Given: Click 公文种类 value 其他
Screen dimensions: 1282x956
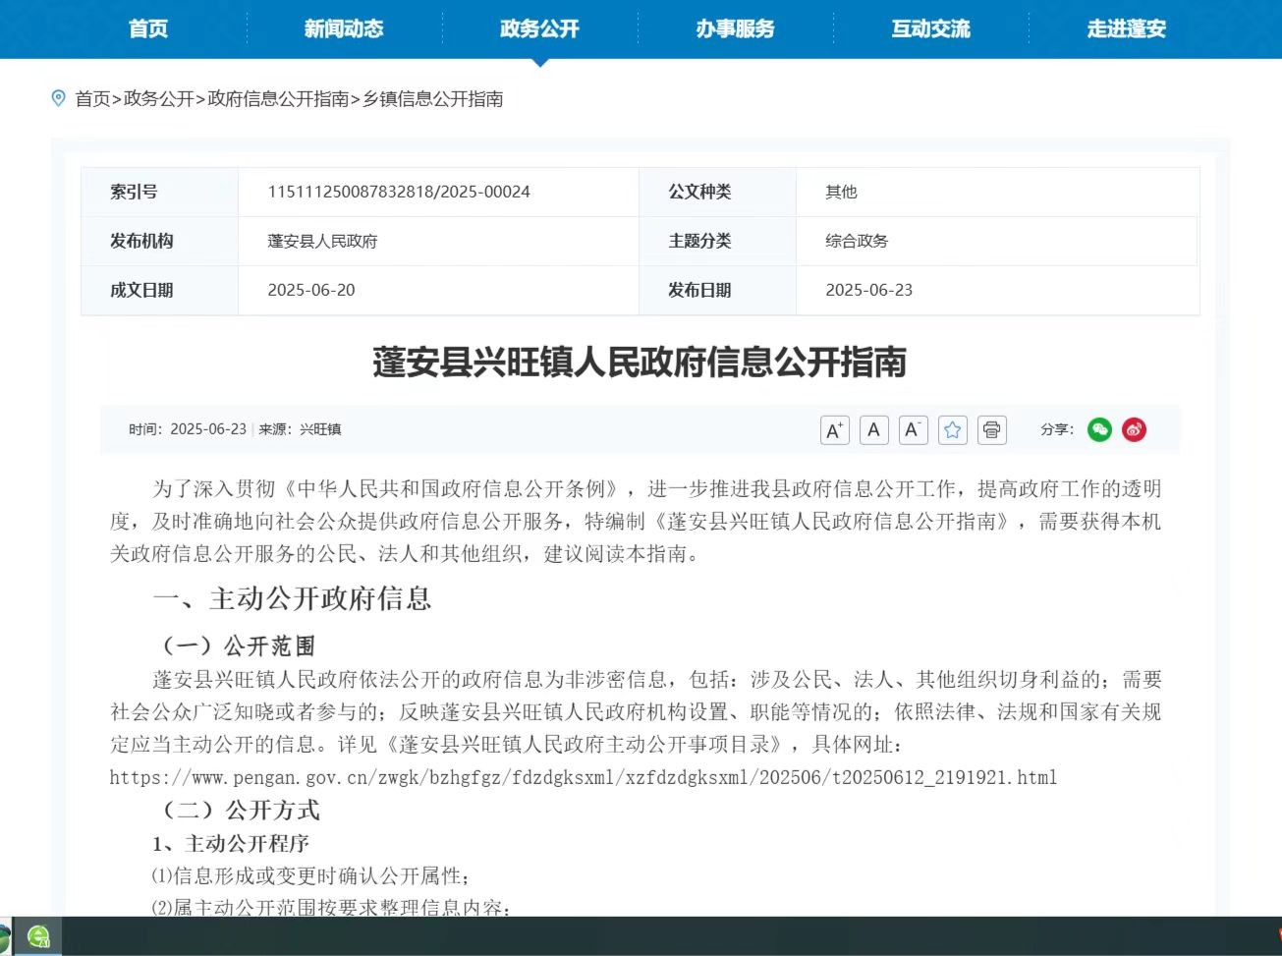Looking at the screenshot, I should tap(841, 192).
